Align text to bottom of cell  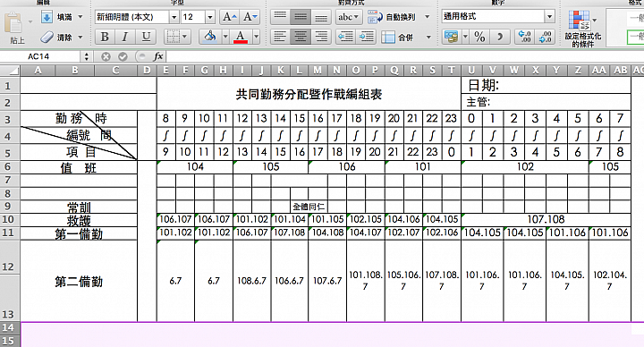(x=321, y=17)
